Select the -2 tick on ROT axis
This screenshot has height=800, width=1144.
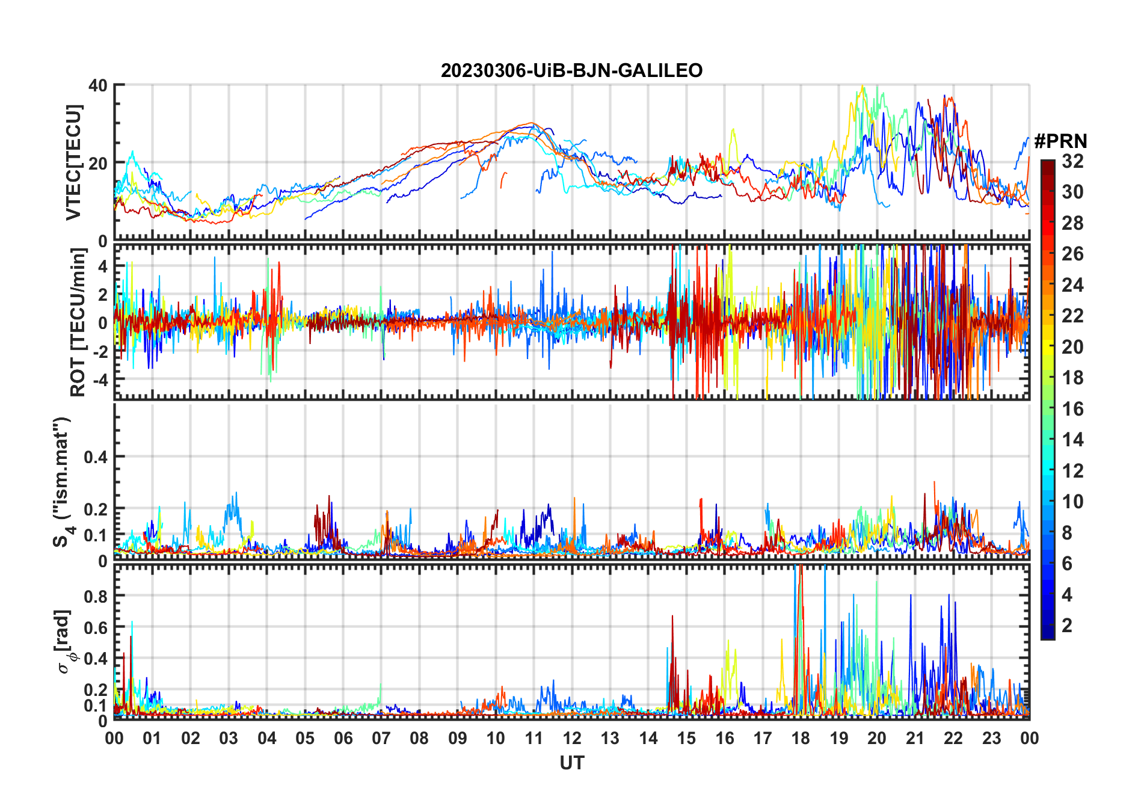(x=99, y=351)
